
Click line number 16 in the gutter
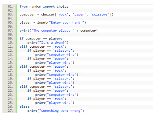click(10, 67)
